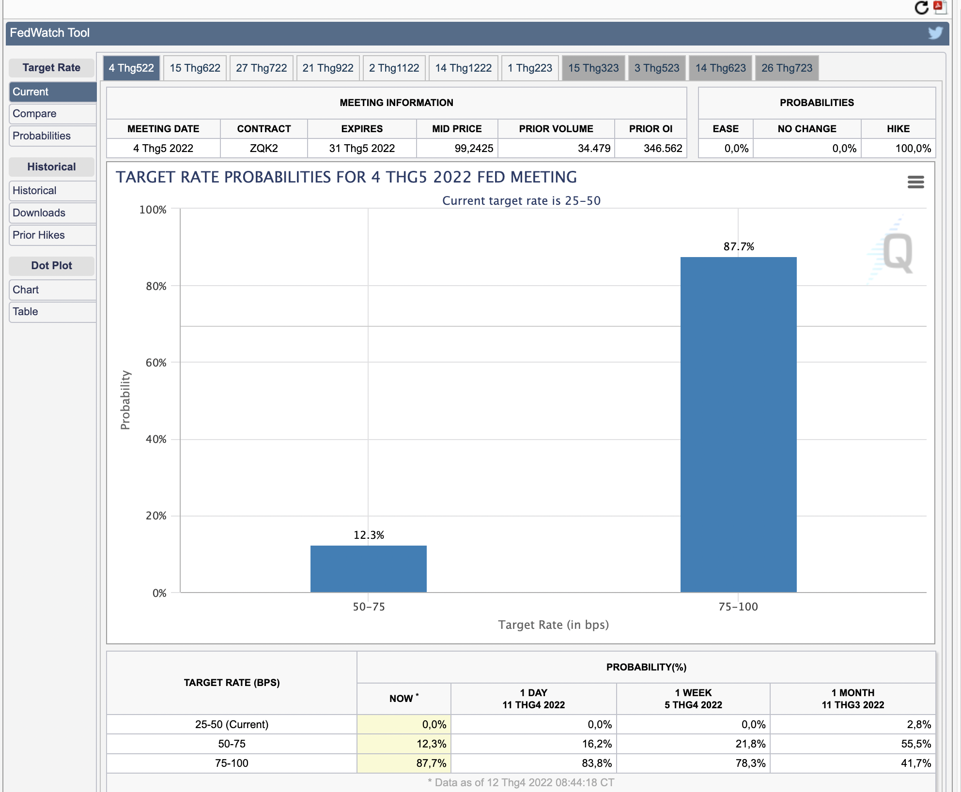Viewport: 961px width, 792px height.
Task: Select the 14 Thg623 tab
Action: pos(721,68)
